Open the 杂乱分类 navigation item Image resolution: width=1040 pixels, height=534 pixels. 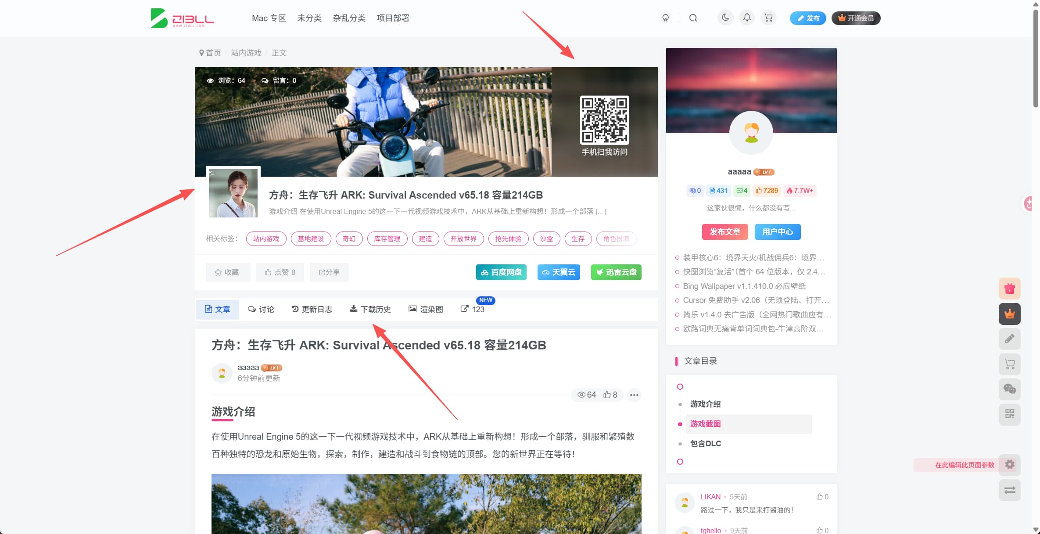coord(349,18)
